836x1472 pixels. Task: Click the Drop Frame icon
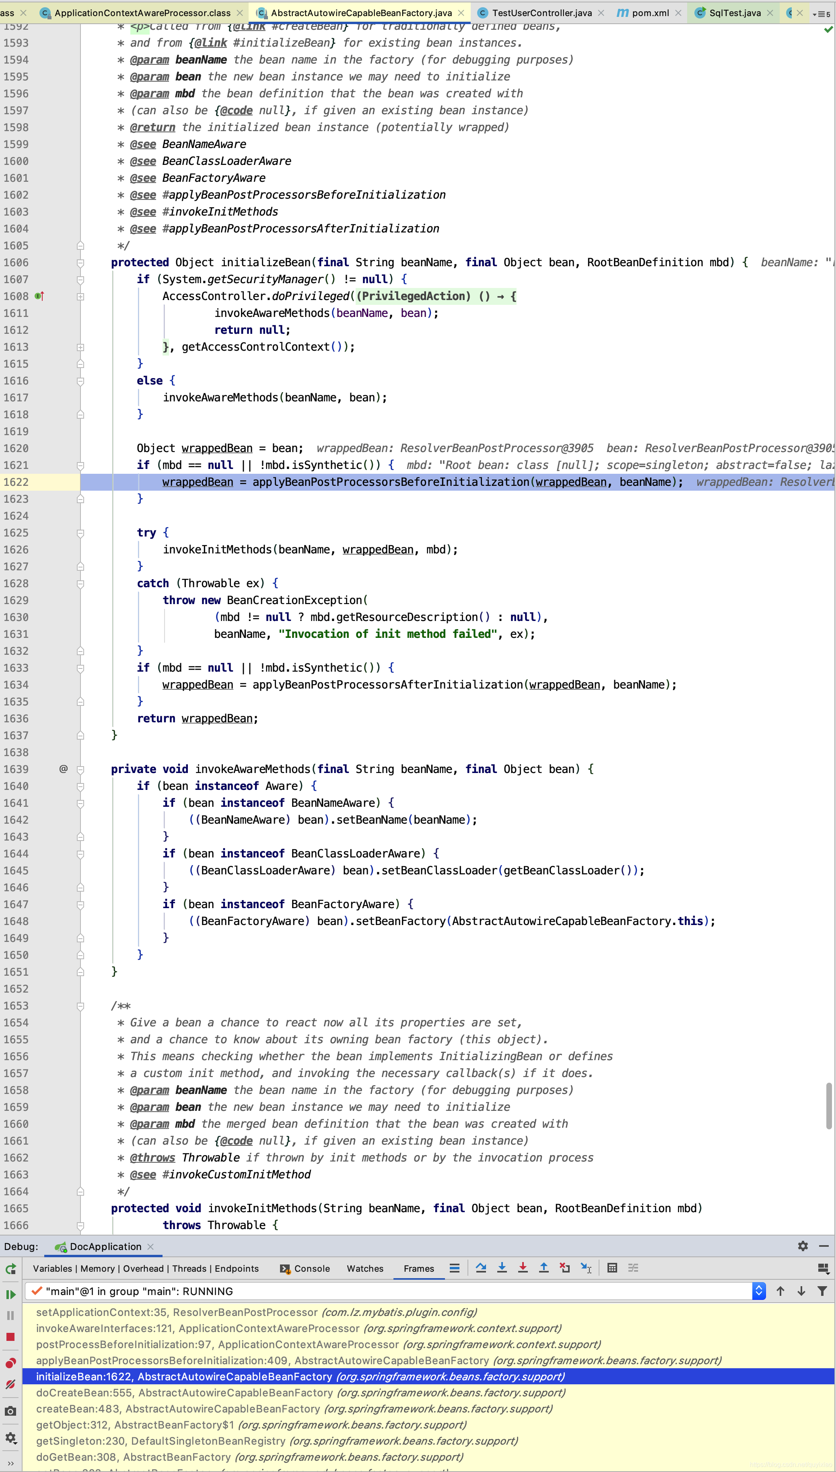(x=565, y=1268)
